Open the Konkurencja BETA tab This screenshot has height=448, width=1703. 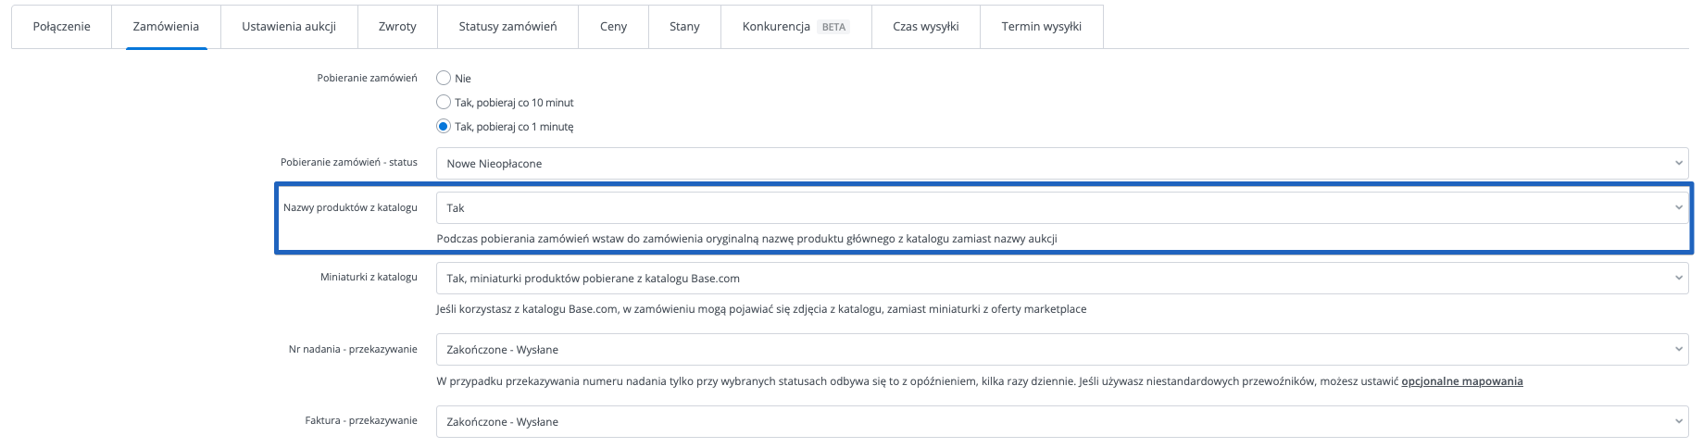point(776,27)
